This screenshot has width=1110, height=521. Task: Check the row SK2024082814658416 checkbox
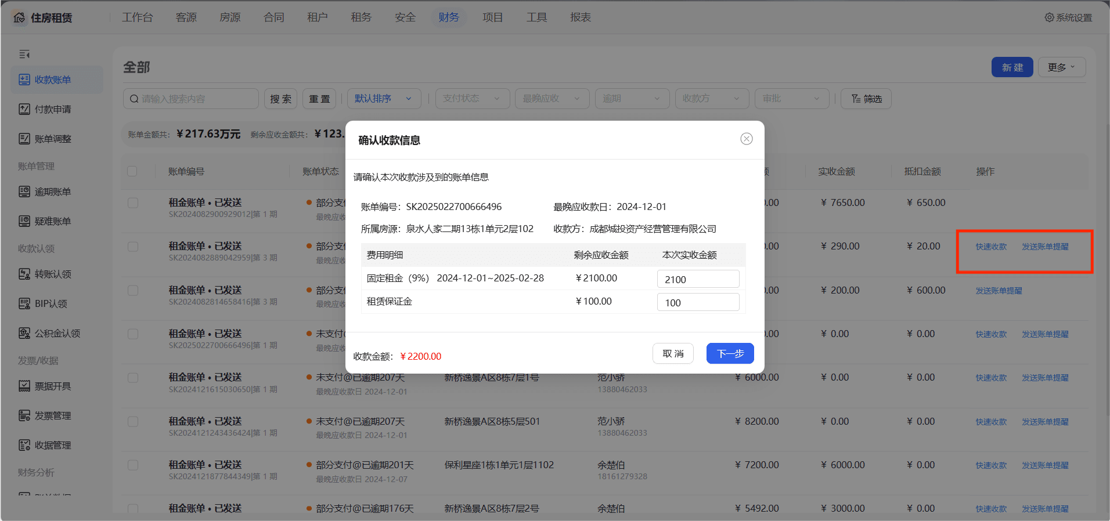tap(133, 291)
